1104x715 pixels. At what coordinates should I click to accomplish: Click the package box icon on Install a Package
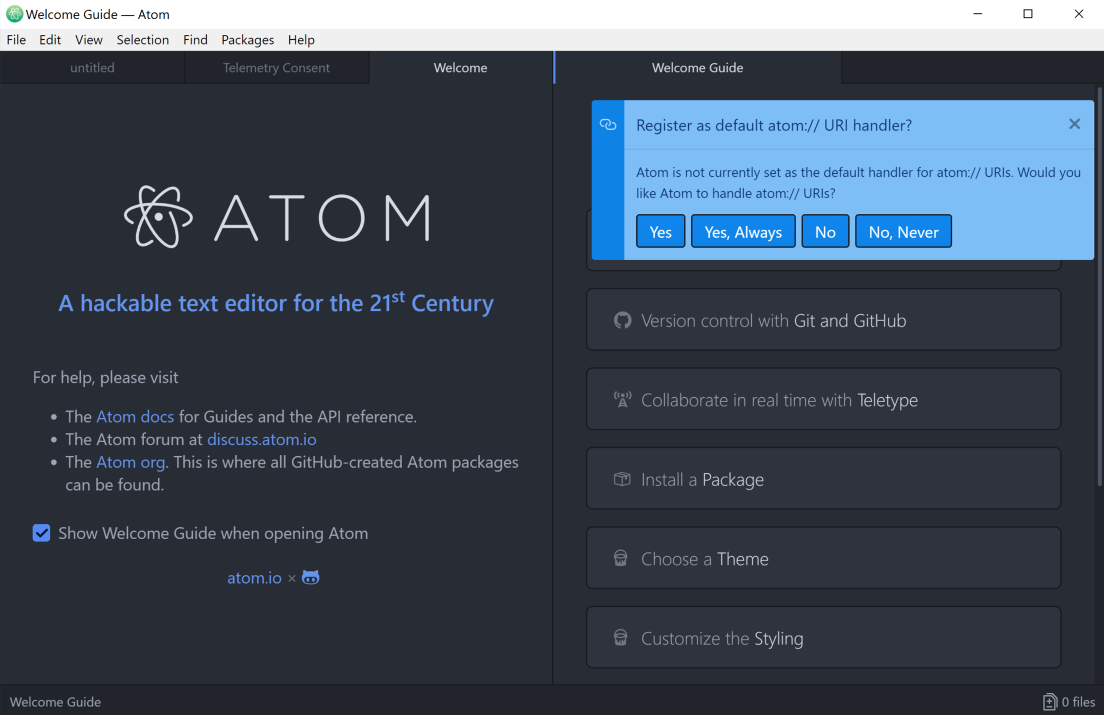[622, 479]
